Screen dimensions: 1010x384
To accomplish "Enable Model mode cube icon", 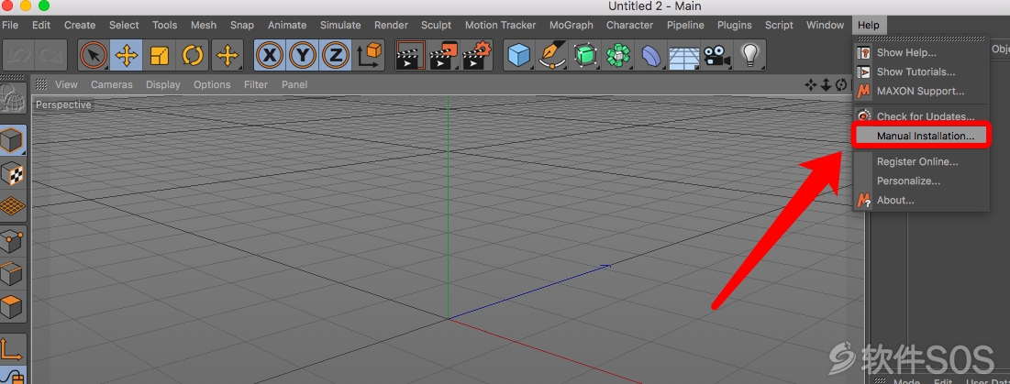I will pos(14,140).
